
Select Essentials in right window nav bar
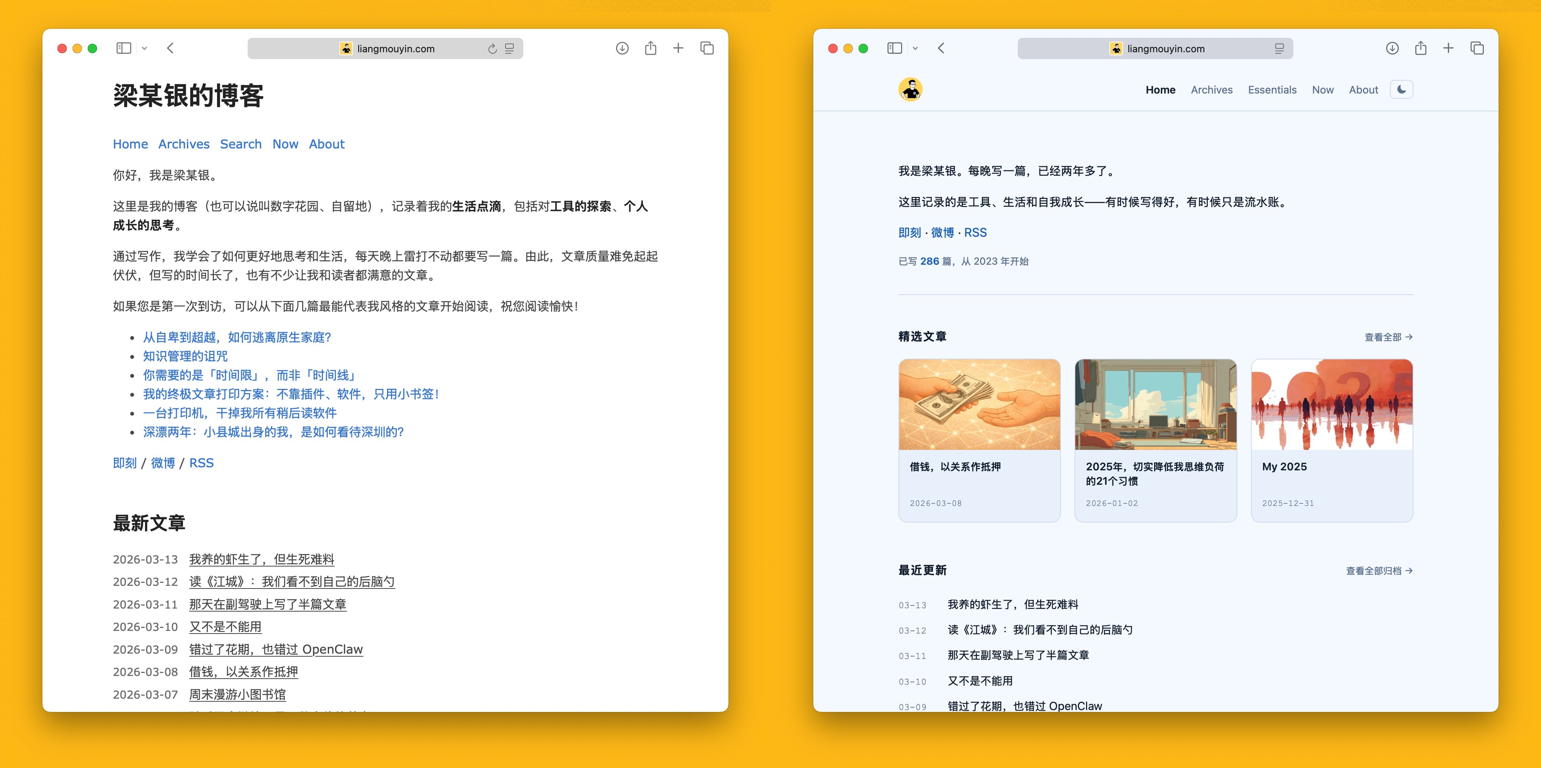[x=1273, y=90]
